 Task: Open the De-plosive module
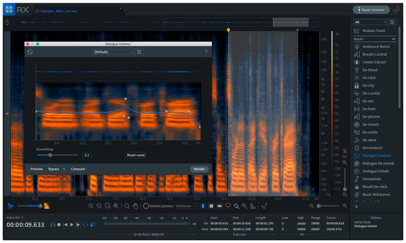pos(367,117)
